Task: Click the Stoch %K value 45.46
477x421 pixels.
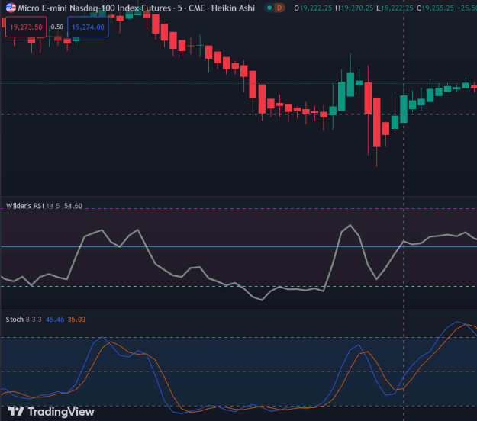Action: click(55, 319)
